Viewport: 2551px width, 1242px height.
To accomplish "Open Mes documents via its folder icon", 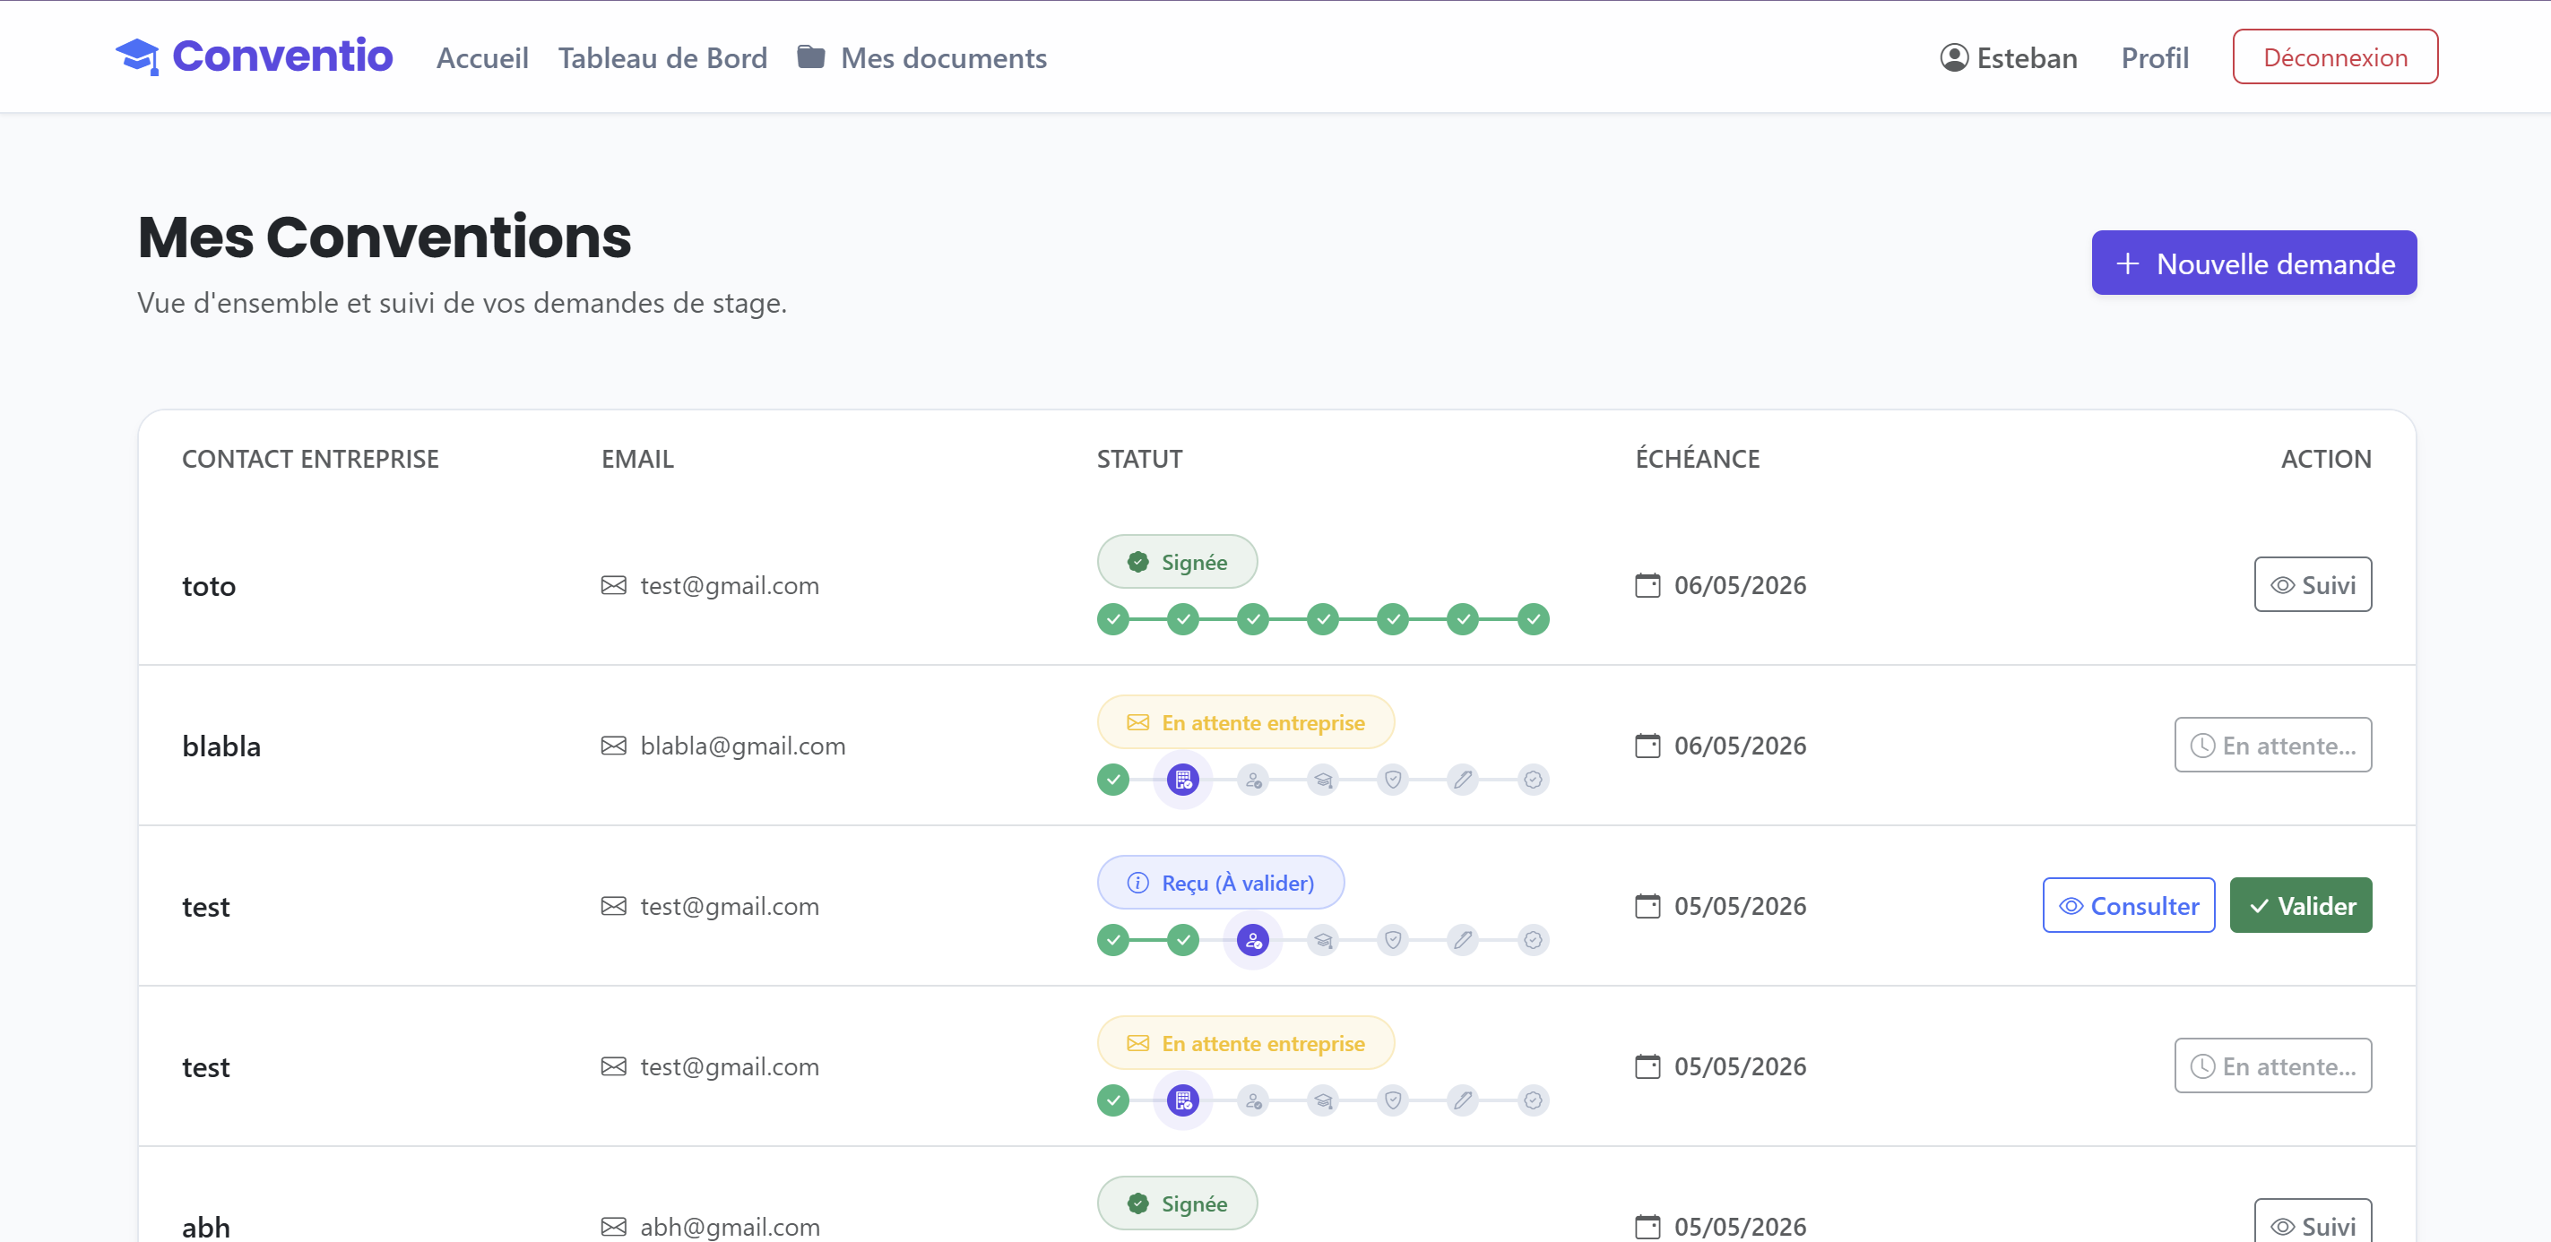I will coord(811,57).
